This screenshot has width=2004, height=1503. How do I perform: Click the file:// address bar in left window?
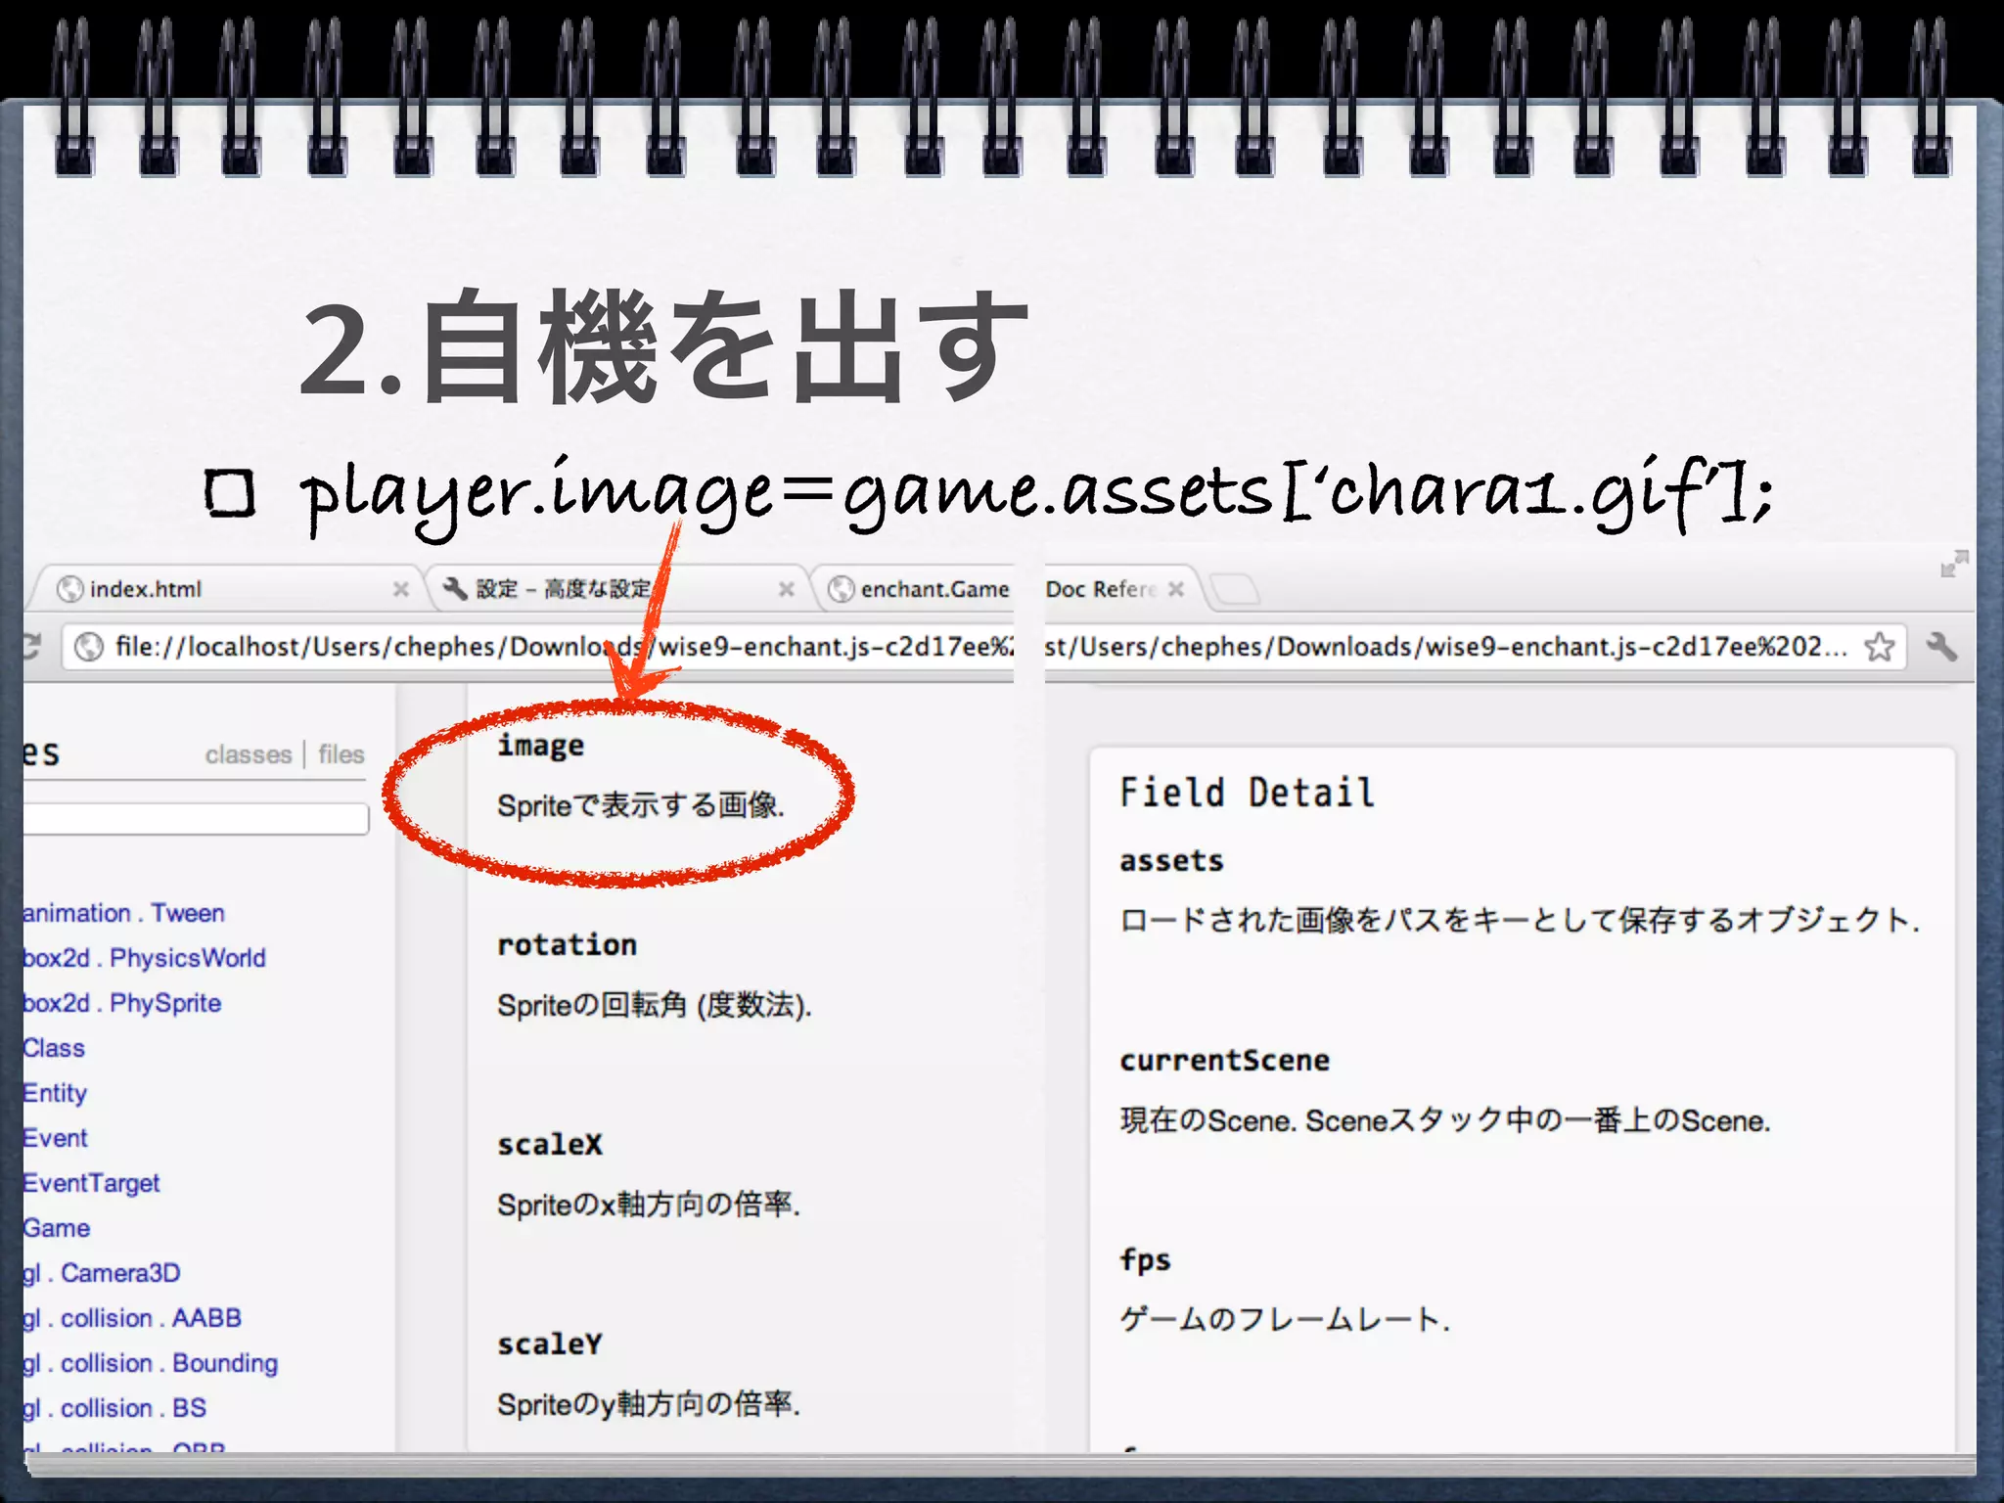click(x=538, y=647)
